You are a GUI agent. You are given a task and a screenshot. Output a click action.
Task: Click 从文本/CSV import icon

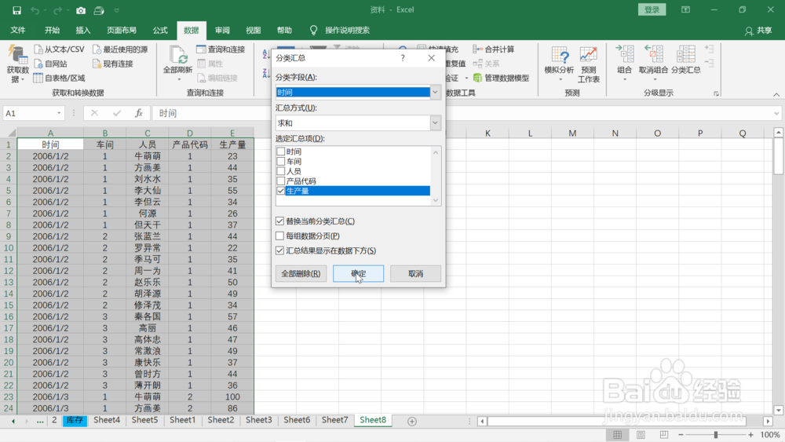59,49
